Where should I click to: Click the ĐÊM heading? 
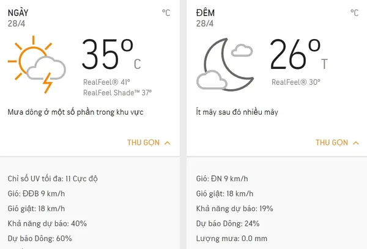tap(206, 13)
